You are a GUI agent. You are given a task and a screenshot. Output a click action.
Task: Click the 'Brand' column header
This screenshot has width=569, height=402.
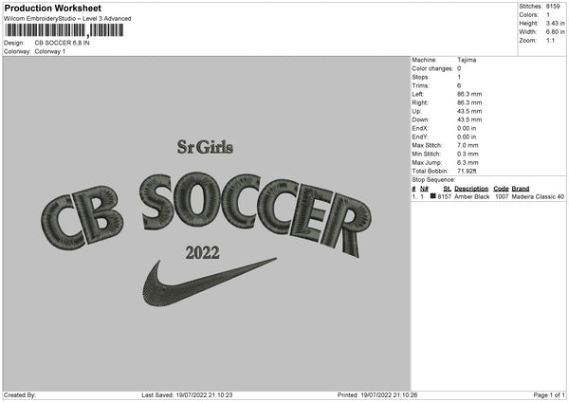pyautogui.click(x=521, y=189)
